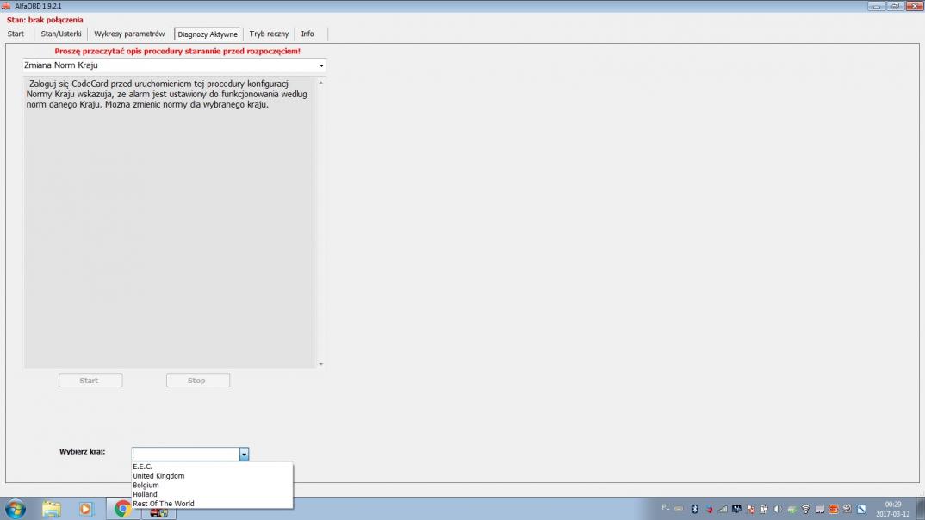Open Windows Explorer from taskbar
The width and height of the screenshot is (925, 520).
click(x=52, y=508)
